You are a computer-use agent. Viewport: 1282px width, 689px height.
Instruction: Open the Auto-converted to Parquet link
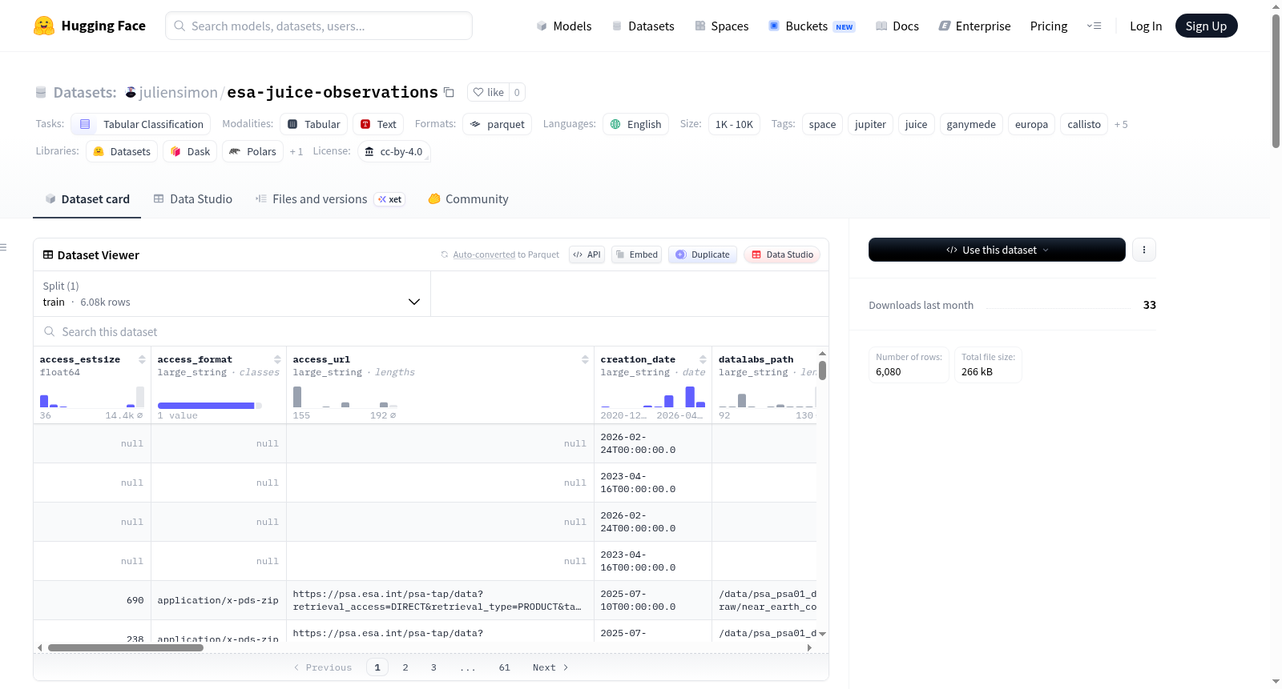point(484,254)
